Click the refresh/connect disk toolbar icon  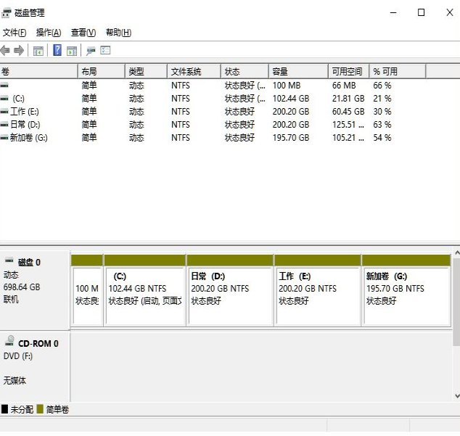click(91, 51)
